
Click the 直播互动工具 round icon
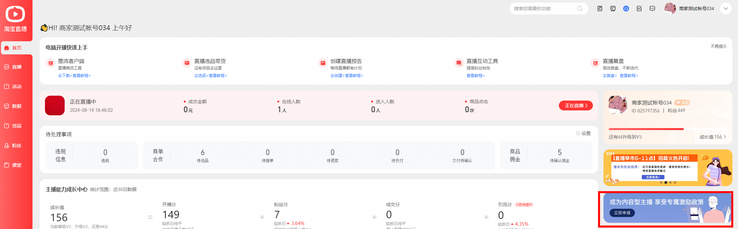(x=459, y=63)
